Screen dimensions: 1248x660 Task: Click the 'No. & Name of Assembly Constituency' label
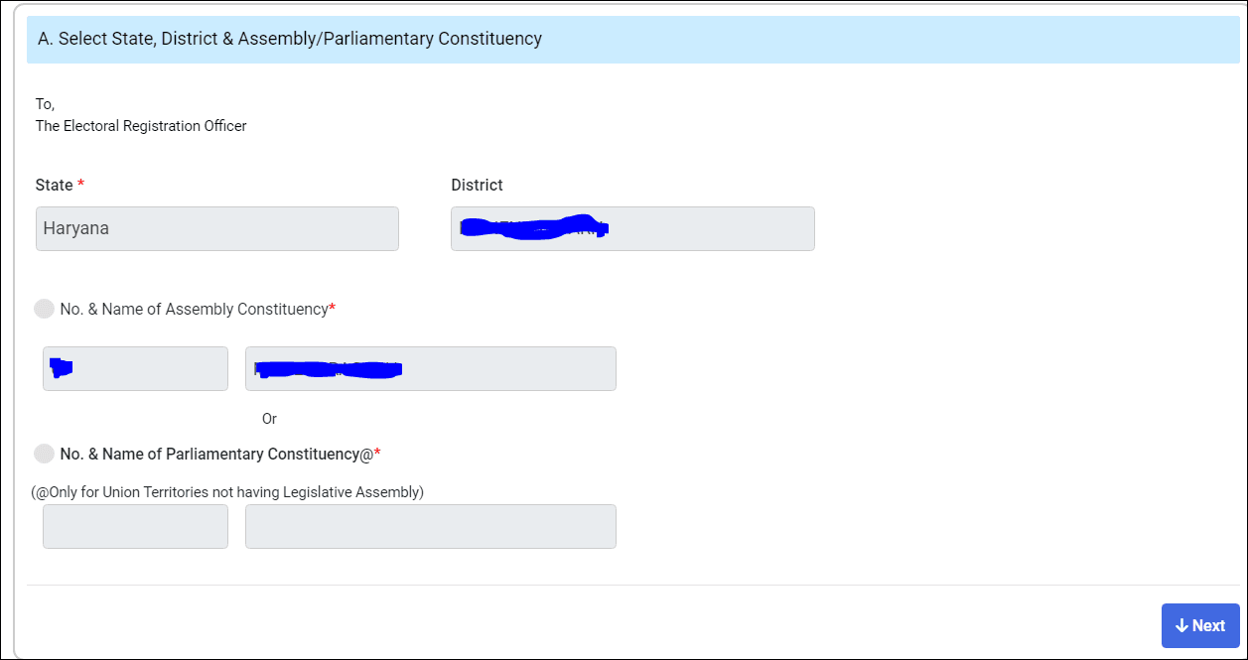coord(194,310)
